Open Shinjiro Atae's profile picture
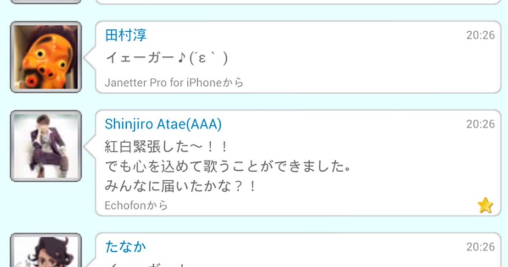Screen dimensions: 508x267 tap(46, 146)
